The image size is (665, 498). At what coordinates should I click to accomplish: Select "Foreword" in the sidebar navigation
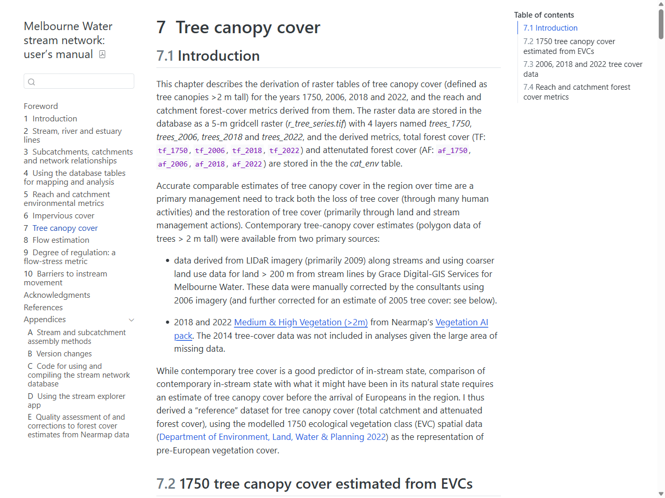pos(41,106)
